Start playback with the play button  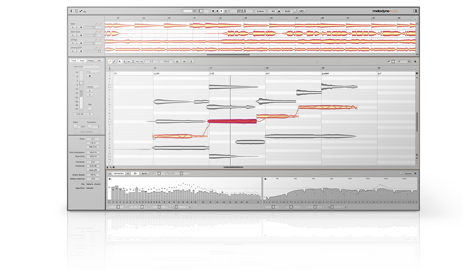tap(222, 11)
